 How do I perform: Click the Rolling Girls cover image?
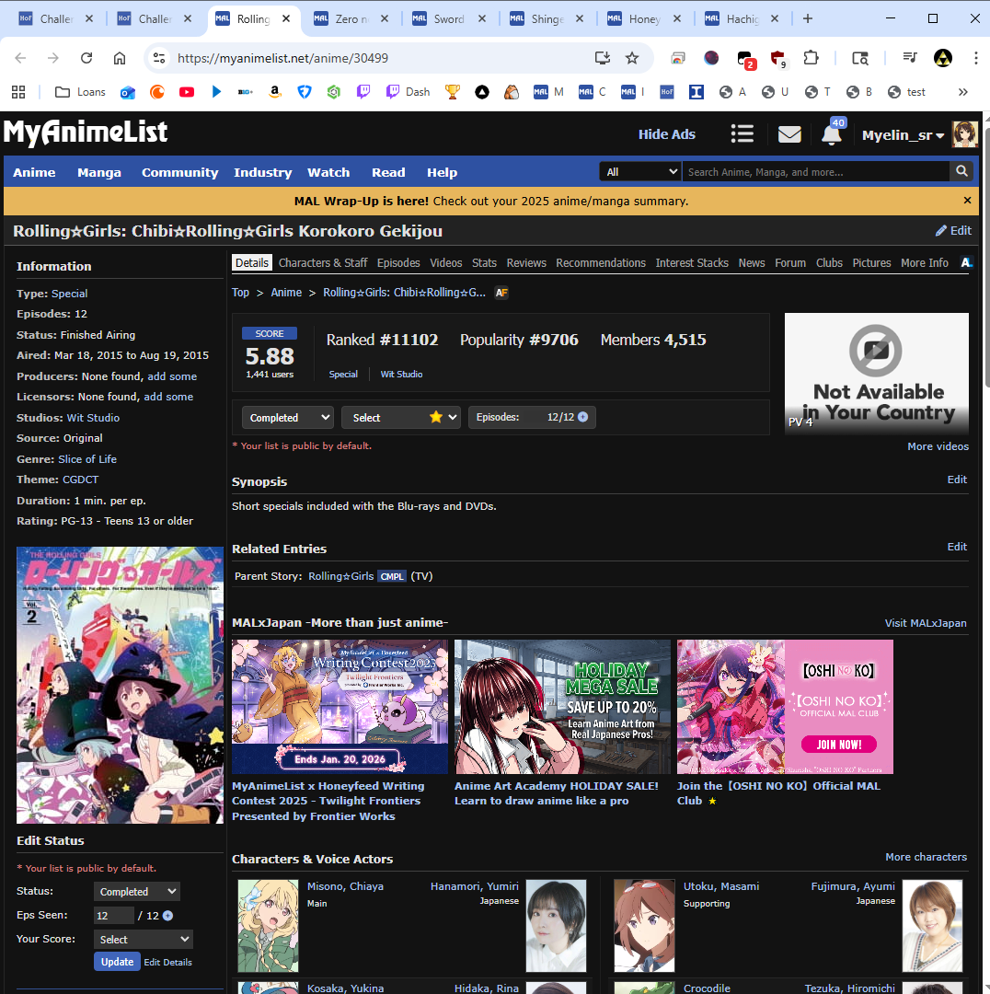(120, 686)
